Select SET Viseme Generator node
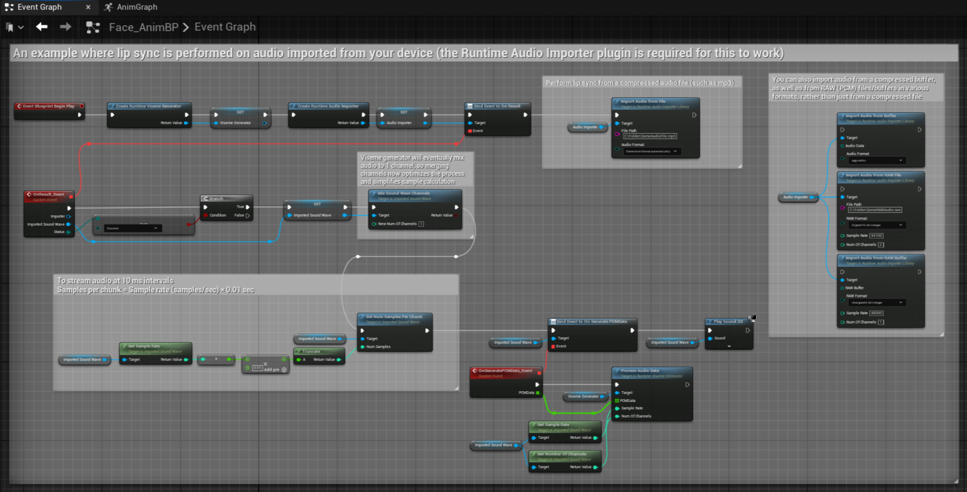The image size is (967, 492). [240, 118]
